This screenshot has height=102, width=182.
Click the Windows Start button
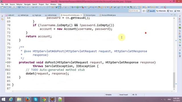[3, 99]
